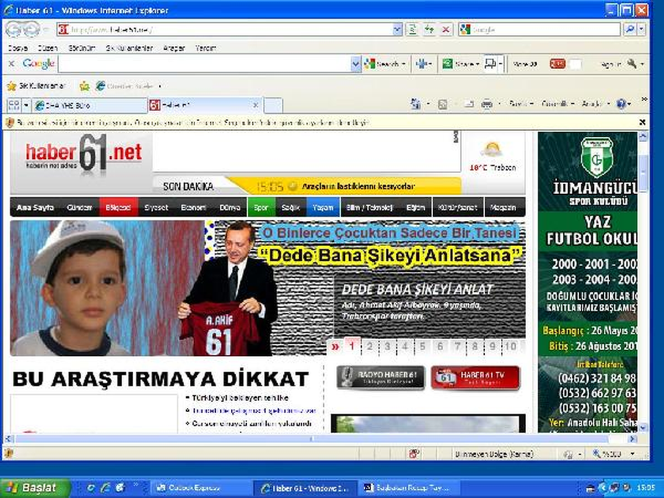
Task: Click the Google toolbar Share button
Action: point(461,64)
